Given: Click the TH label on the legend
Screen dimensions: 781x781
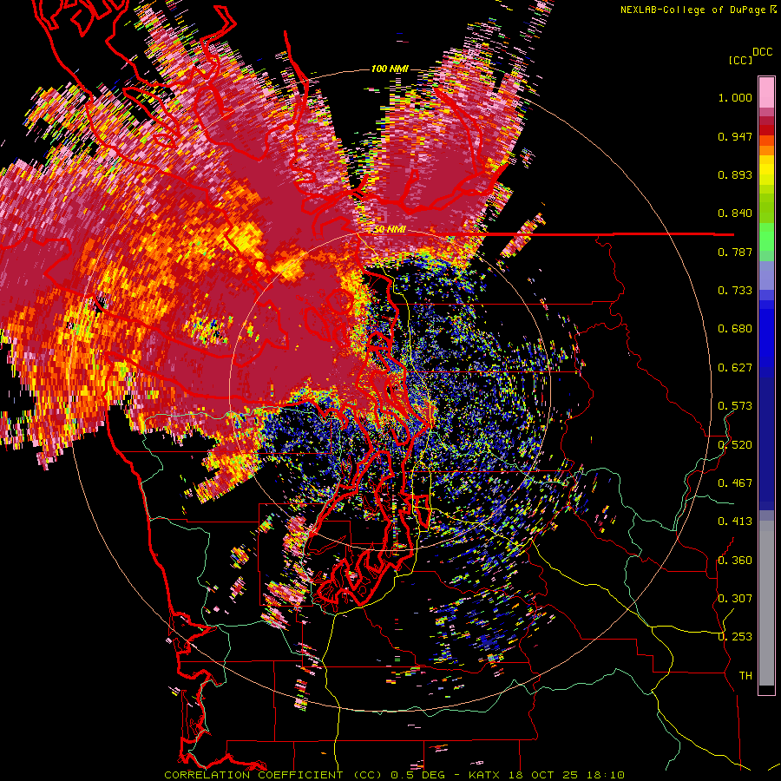Looking at the screenshot, I should pyautogui.click(x=745, y=676).
